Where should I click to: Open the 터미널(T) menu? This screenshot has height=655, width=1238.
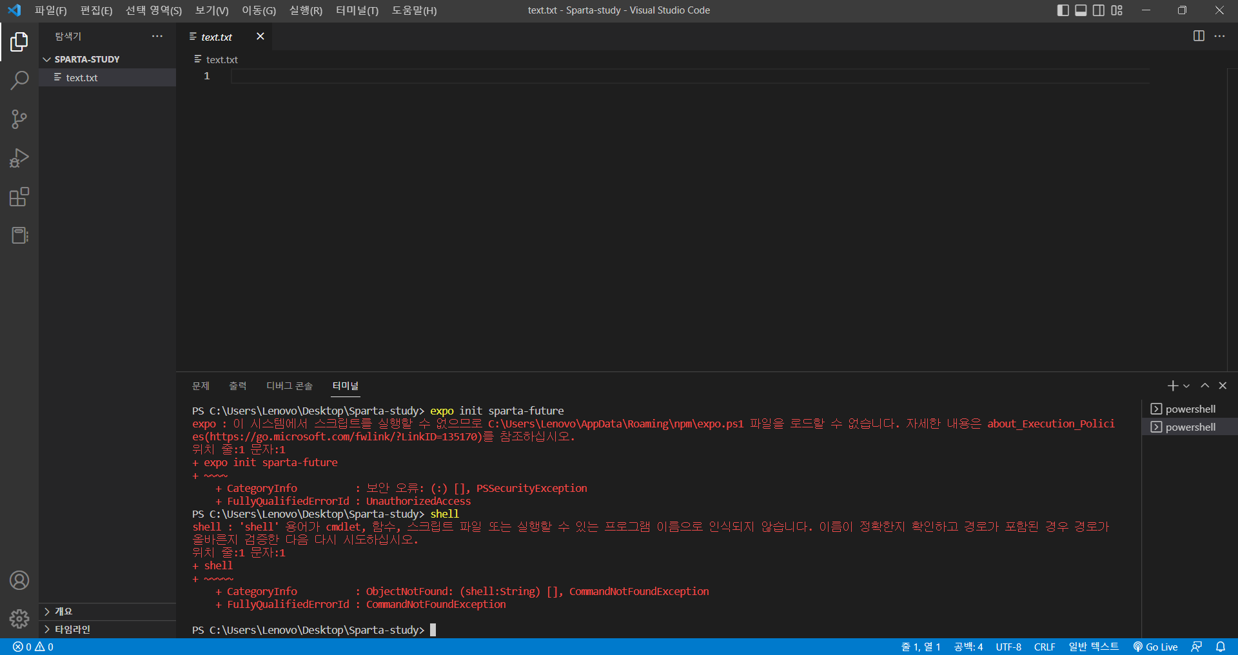(x=357, y=10)
